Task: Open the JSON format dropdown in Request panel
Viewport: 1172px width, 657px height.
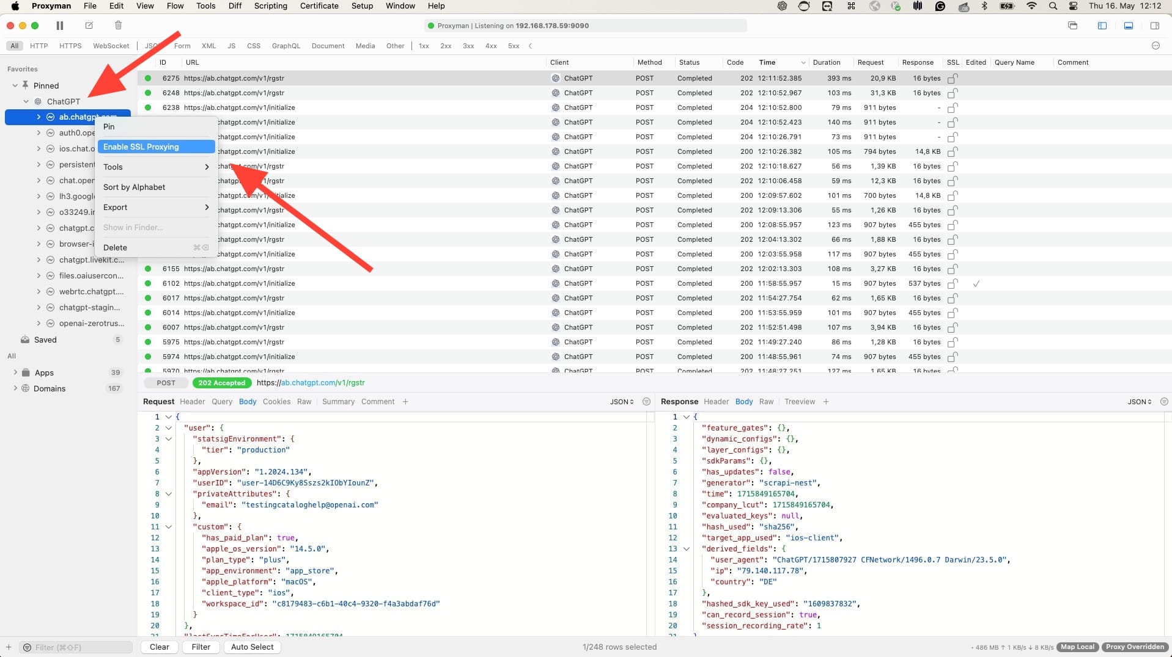Action: pyautogui.click(x=621, y=402)
